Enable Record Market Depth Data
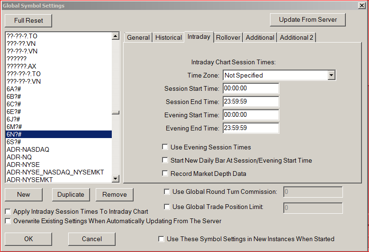Image resolution: width=369 pixels, height=252 pixels. (165, 174)
